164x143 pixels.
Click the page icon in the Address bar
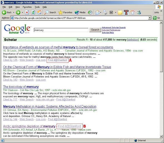(12, 18)
